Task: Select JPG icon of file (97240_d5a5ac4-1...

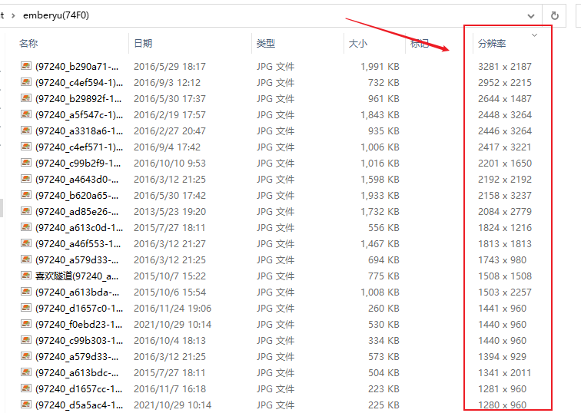Action: click(x=26, y=405)
